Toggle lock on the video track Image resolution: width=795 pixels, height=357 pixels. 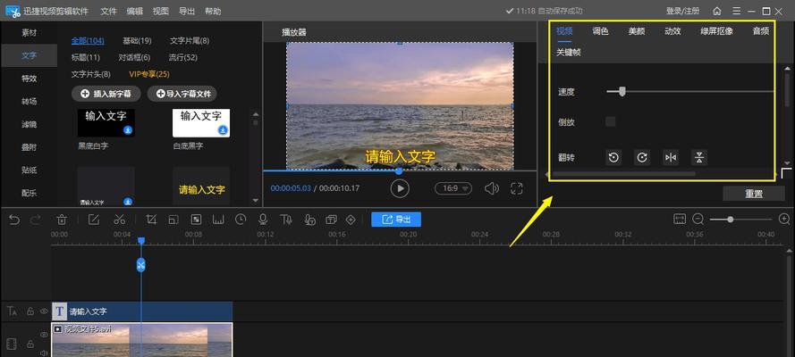(x=30, y=345)
